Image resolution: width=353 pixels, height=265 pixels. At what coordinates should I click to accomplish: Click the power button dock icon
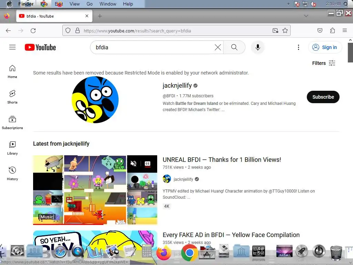coord(319,251)
